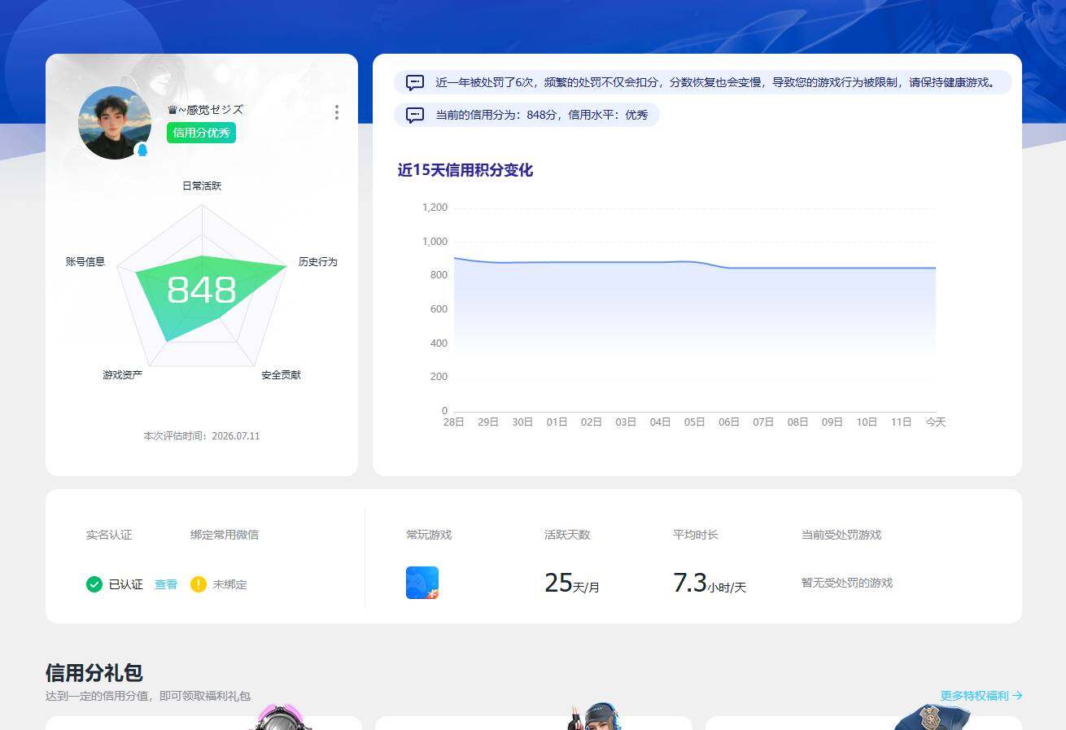The image size is (1066, 730).
Task: Click the crown icon before username
Action: coord(173,109)
